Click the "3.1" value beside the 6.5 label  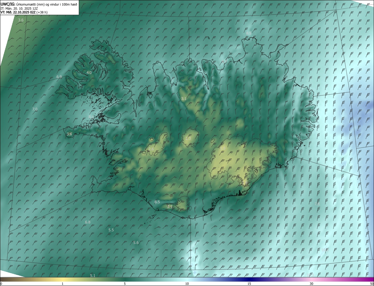tap(170, 206)
